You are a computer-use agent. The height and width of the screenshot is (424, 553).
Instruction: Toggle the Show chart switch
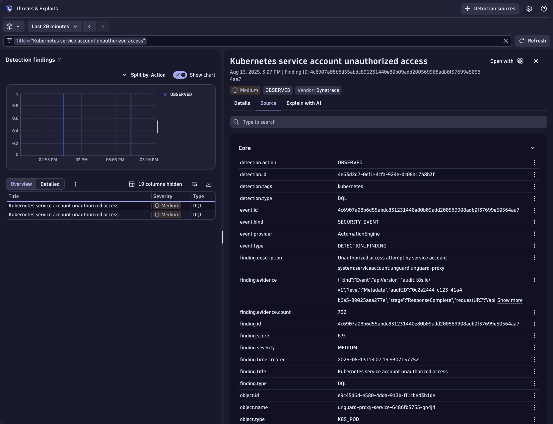coord(180,75)
